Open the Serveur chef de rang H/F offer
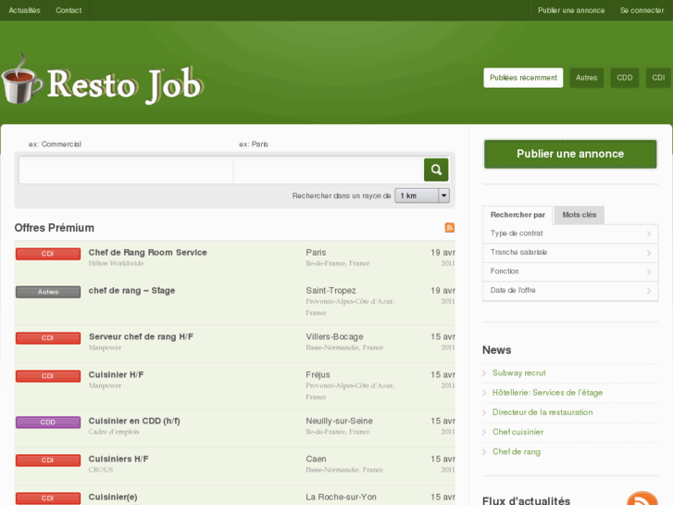The width and height of the screenshot is (673, 505). pos(141,337)
